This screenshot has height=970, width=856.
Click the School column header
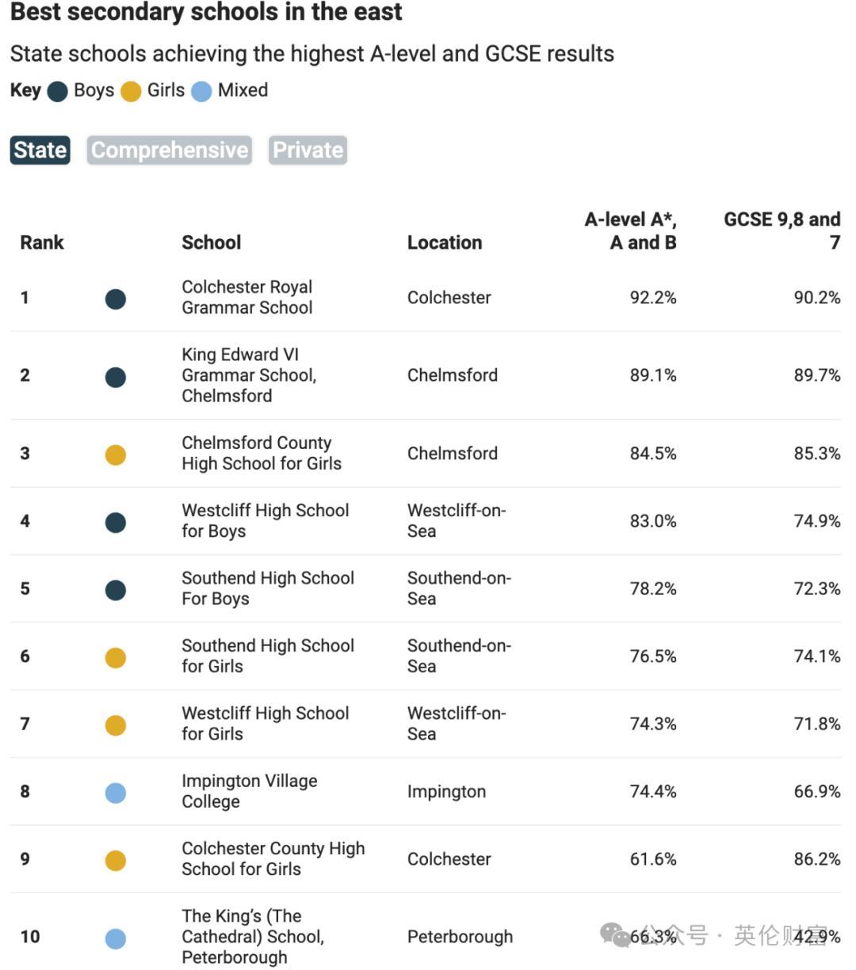[212, 242]
